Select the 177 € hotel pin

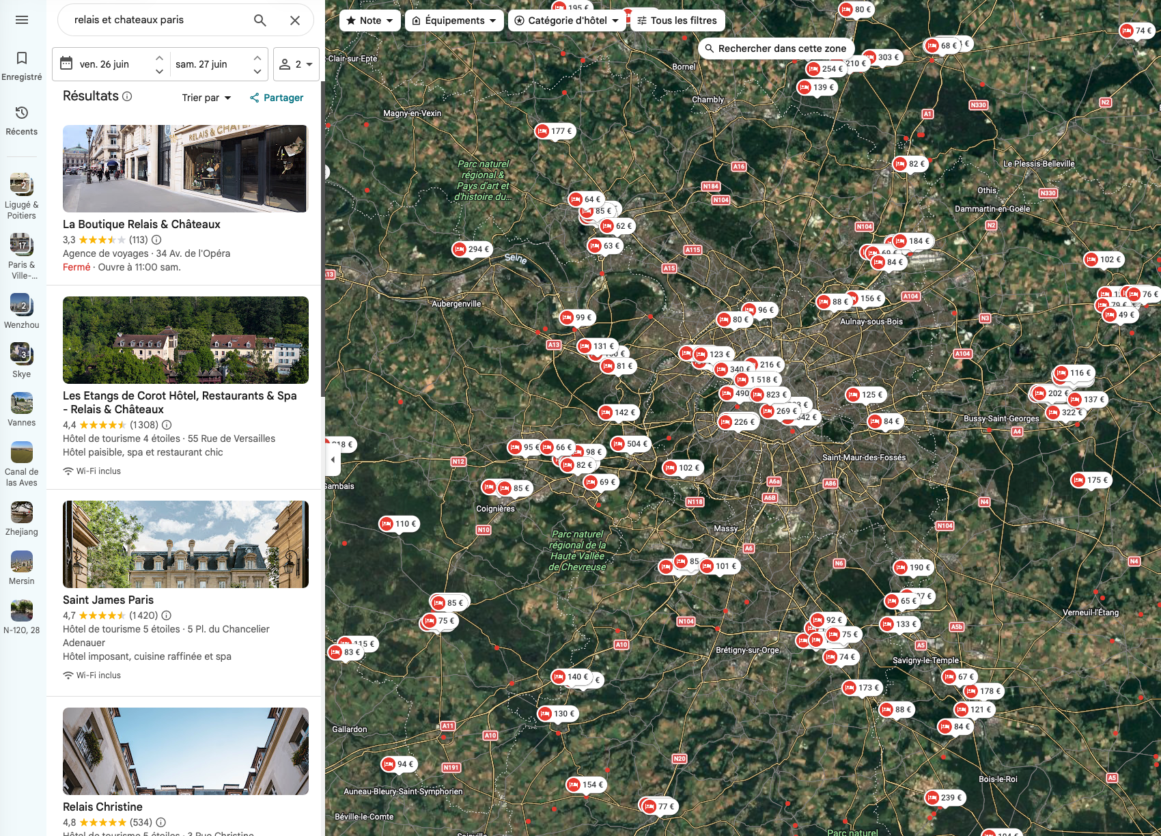[555, 131]
